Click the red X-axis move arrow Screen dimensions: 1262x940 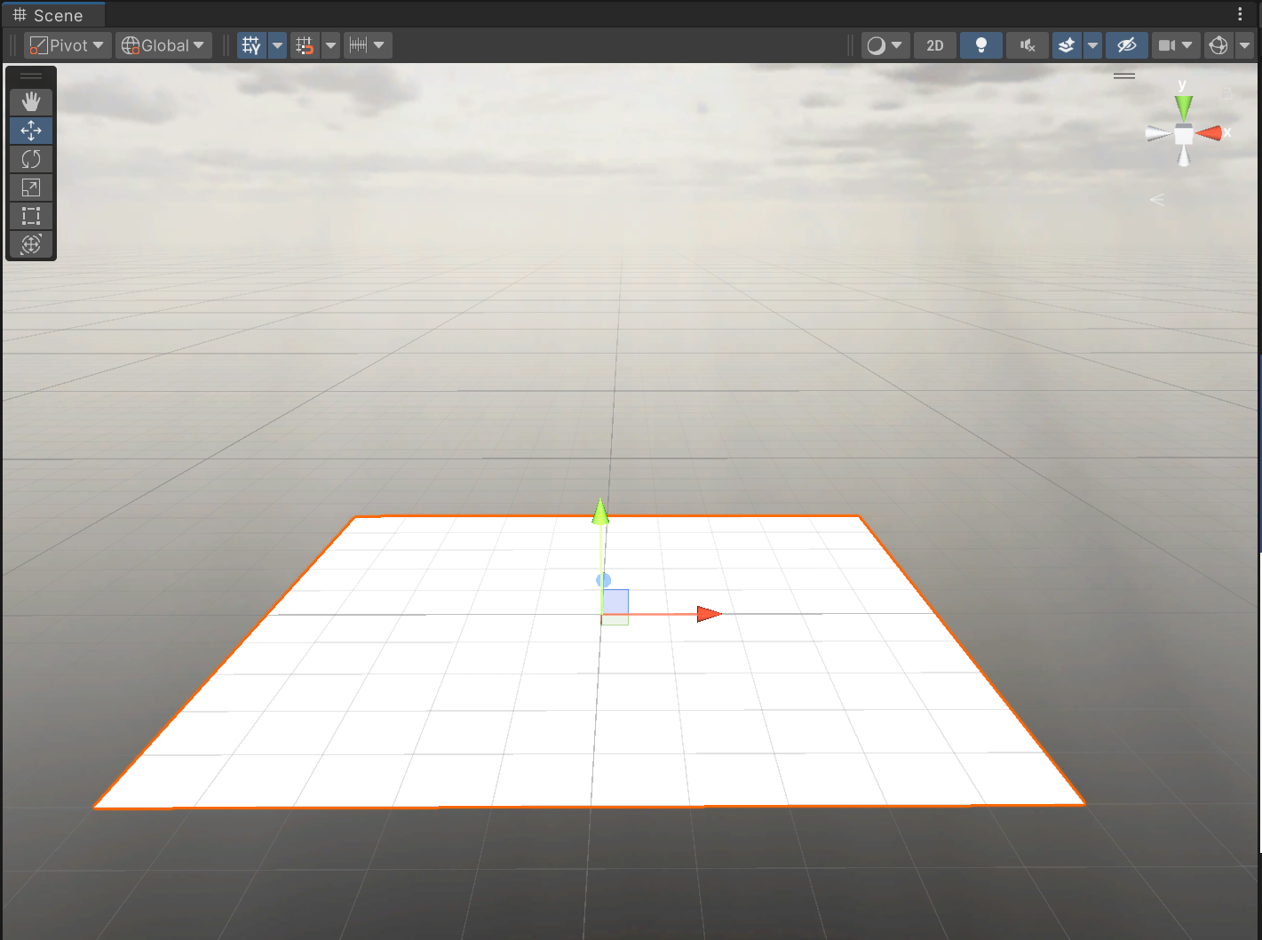click(x=709, y=614)
